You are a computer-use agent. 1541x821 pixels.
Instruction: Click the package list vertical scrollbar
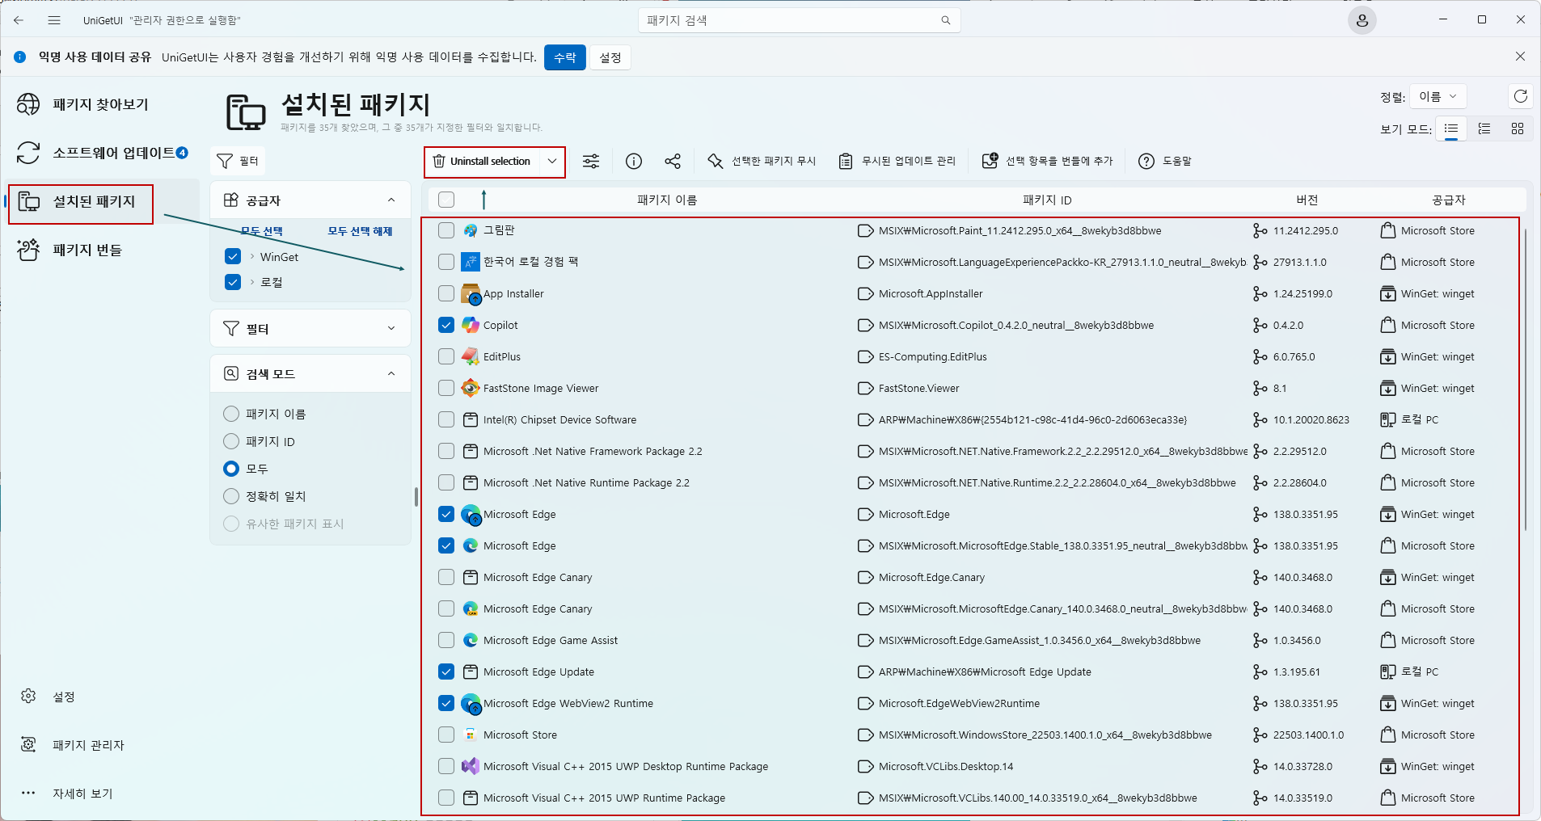[x=1526, y=380]
